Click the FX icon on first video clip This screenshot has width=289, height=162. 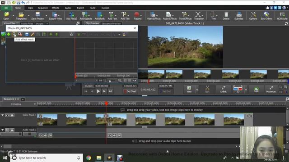[x=41, y=124]
